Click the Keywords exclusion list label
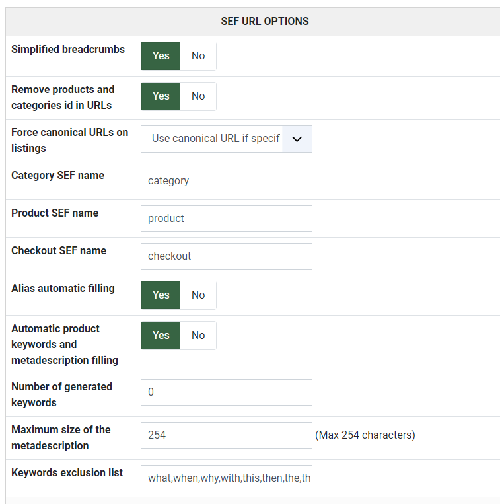This screenshot has width=500, height=504. [67, 472]
